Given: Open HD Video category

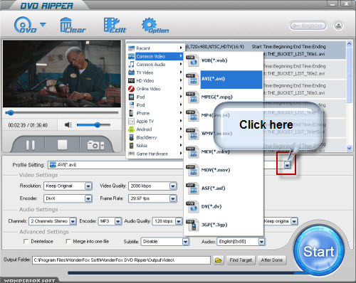Looking at the screenshot, I should point(155,80).
